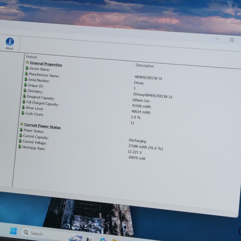Click the battery icon next to Current Voltage
Image resolution: width=241 pixels, height=241 pixels.
point(20,141)
